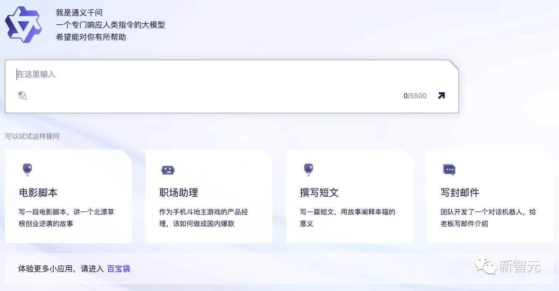Click the 体验更多小应用，请进入 text
The height and width of the screenshot is (291, 559).
point(61,269)
